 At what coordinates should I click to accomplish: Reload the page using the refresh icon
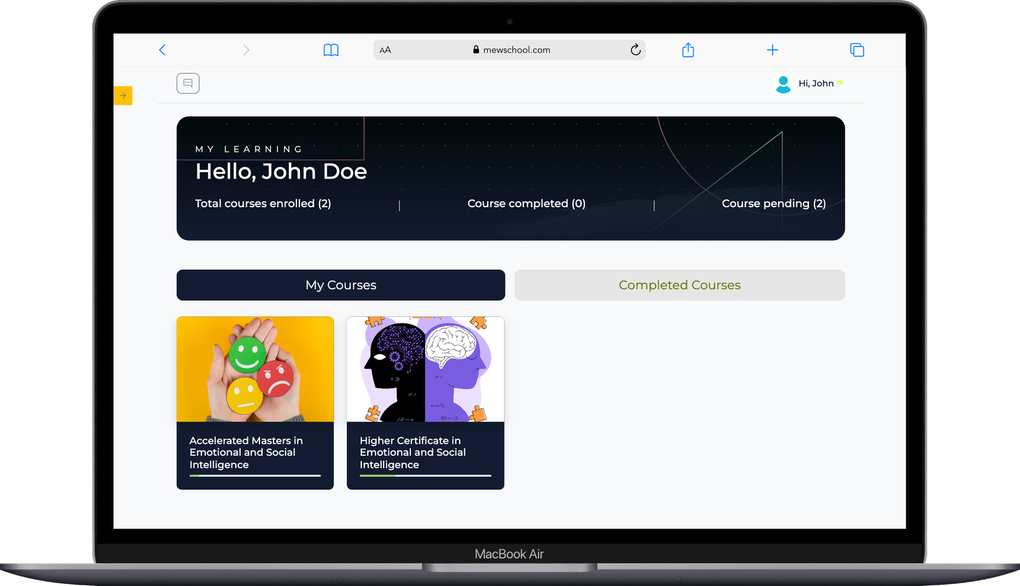click(x=635, y=50)
